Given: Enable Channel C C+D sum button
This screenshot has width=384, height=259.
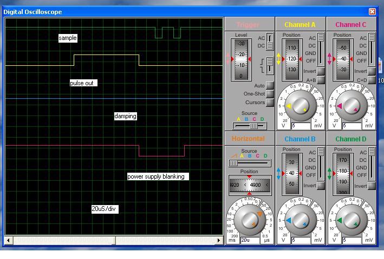Looking at the screenshot, I should tap(372, 80).
